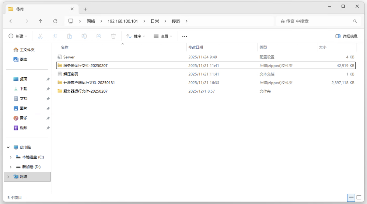Select the Rename icon for the selected item
367x204 pixels.
pyautogui.click(x=84, y=36)
